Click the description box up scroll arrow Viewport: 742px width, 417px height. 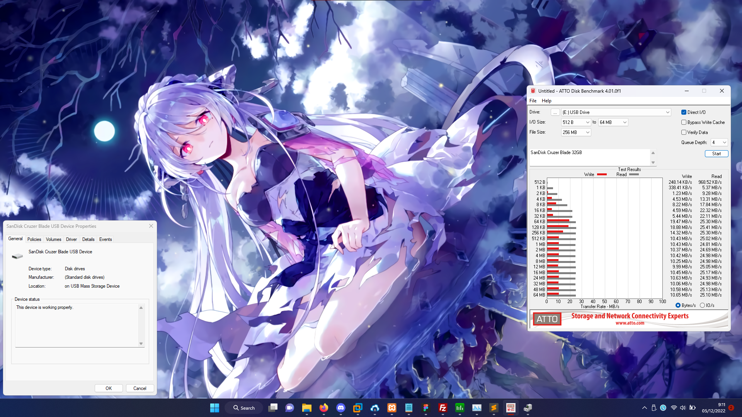(653, 153)
